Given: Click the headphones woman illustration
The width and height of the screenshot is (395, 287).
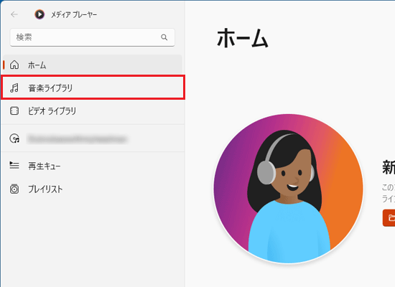Looking at the screenshot, I should coord(289,189).
